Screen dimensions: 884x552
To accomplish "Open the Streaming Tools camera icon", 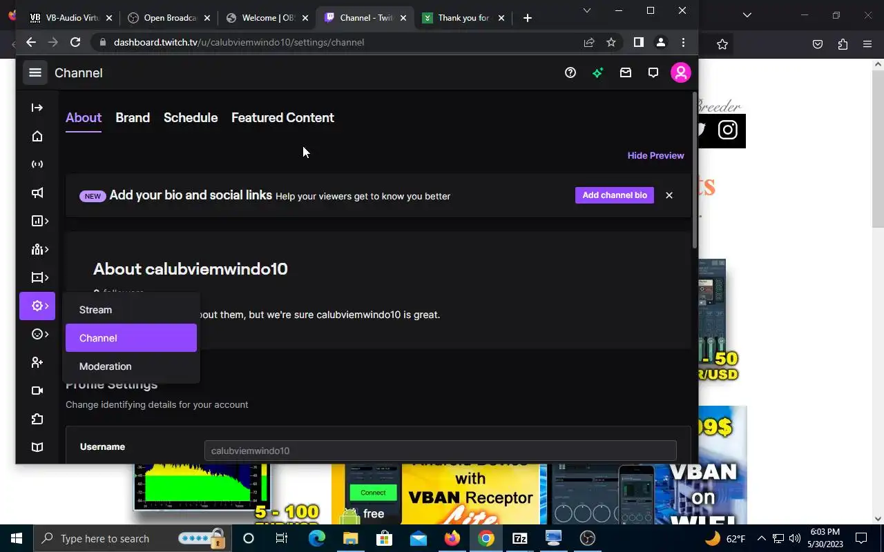I will tap(37, 391).
